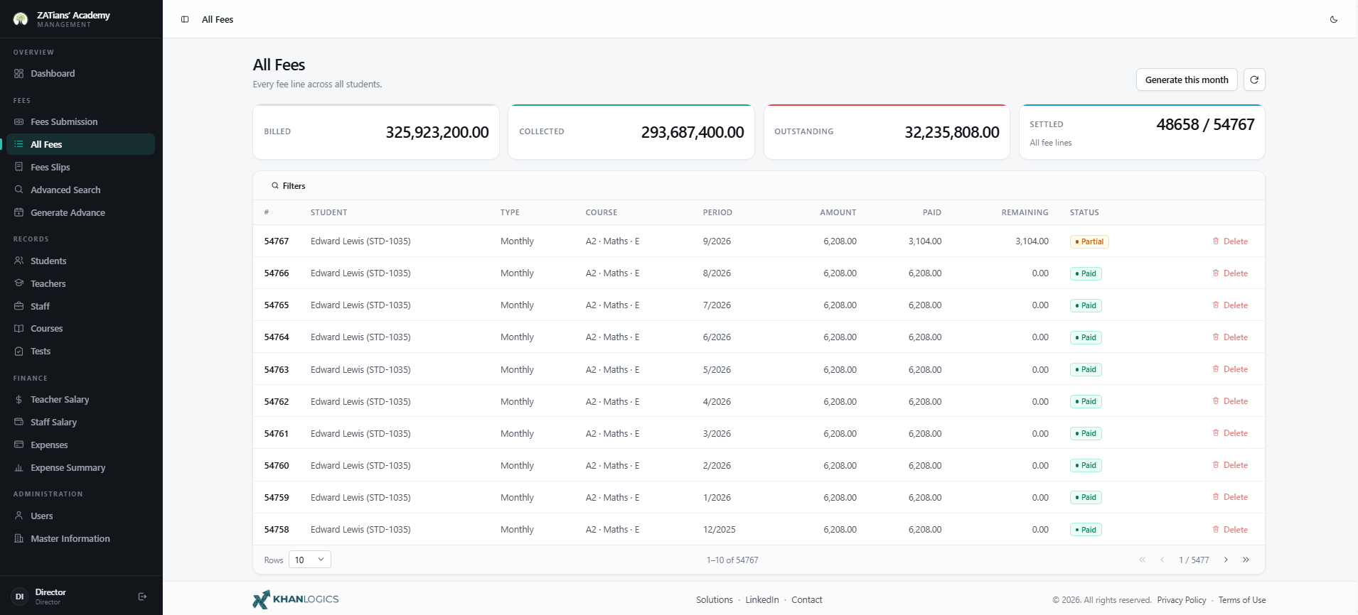Click the DI avatar circle
The width and height of the screenshot is (1358, 615).
(19, 597)
